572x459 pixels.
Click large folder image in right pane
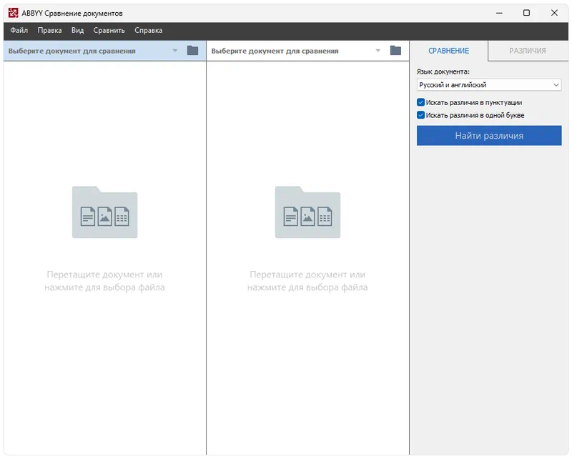[x=307, y=212]
